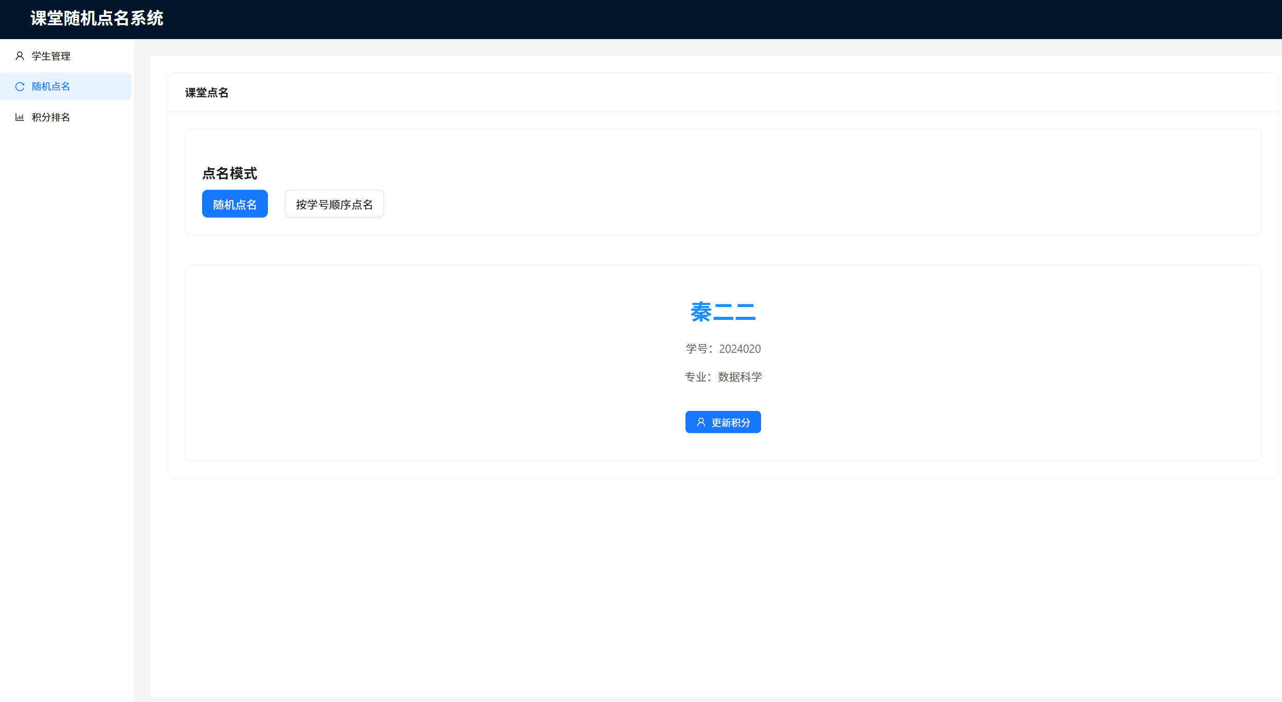Click the bar chart icon beside 积分排名
The image size is (1282, 702).
(20, 117)
